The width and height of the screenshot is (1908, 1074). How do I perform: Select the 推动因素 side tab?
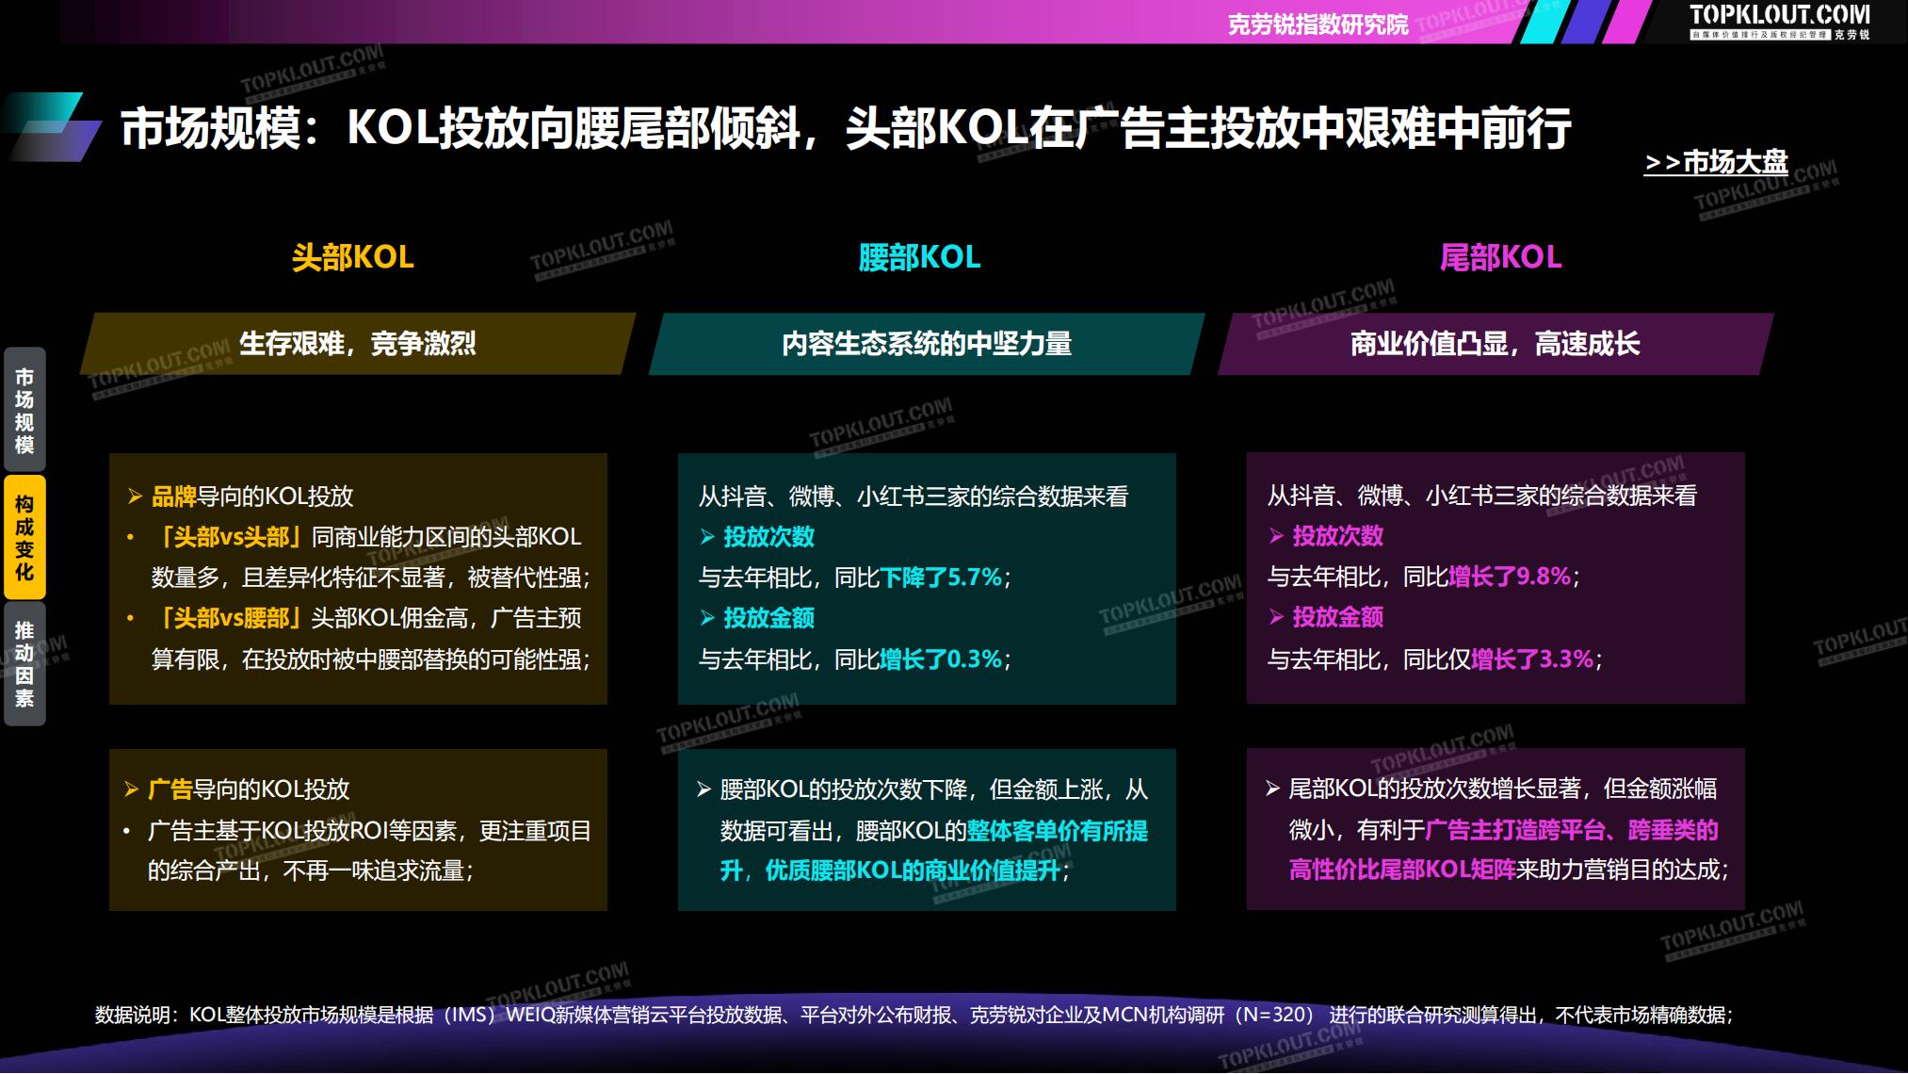24,664
